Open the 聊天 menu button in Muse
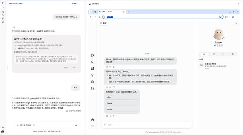 pyautogui.click(x=103, y=23)
